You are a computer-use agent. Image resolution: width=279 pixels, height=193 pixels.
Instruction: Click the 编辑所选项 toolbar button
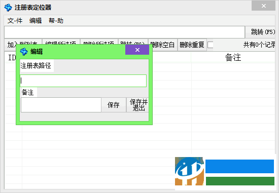pos(61,42)
